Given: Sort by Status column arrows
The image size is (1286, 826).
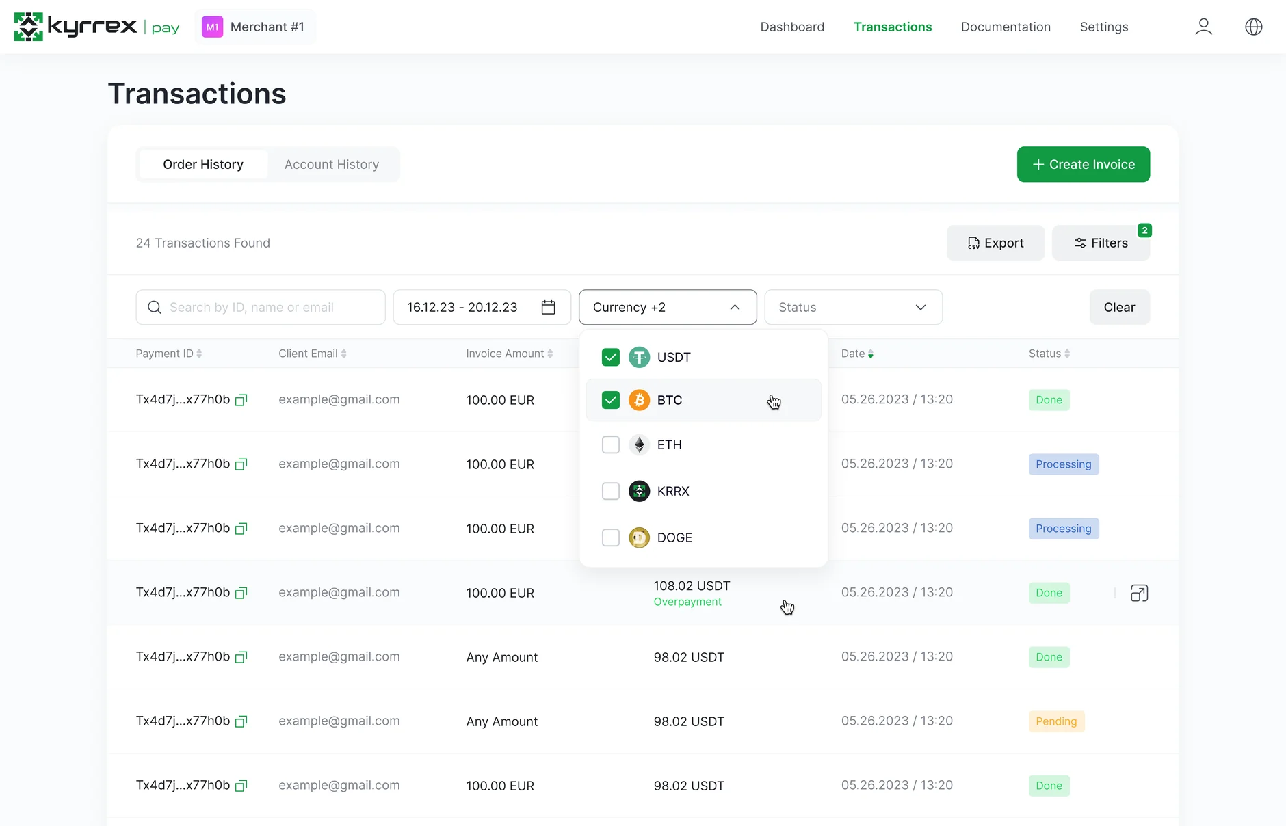Looking at the screenshot, I should pyautogui.click(x=1066, y=354).
